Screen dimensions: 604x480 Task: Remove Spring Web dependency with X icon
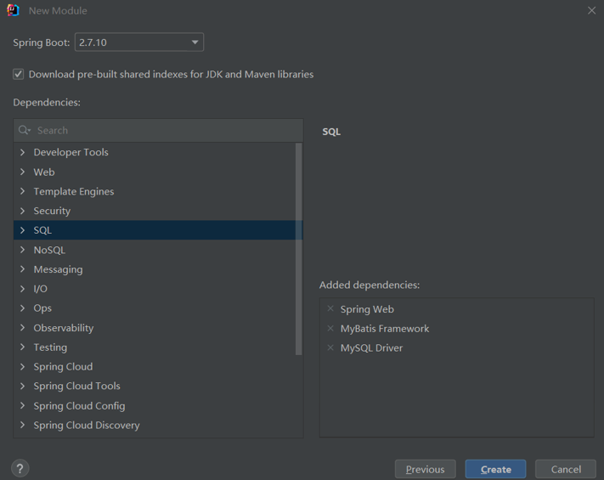(x=330, y=309)
